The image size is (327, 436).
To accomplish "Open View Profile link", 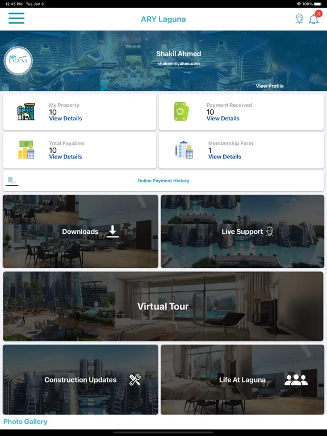I will [x=270, y=86].
